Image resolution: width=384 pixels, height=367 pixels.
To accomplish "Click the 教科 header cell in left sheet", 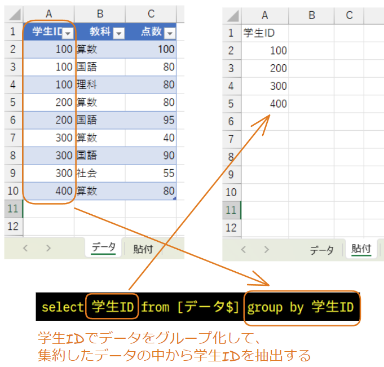I will [x=100, y=32].
